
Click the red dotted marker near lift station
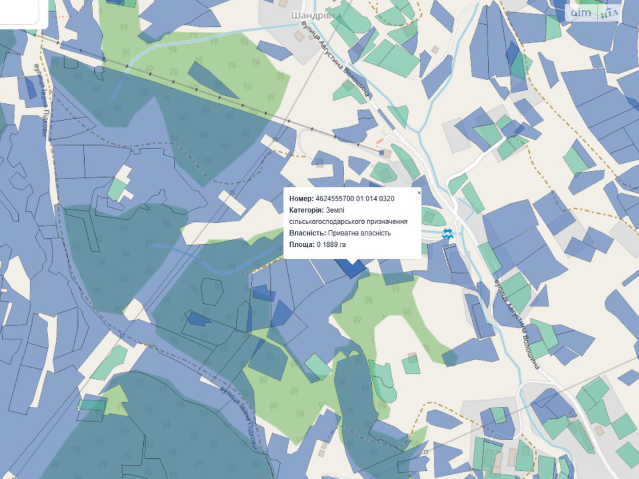point(379,141)
